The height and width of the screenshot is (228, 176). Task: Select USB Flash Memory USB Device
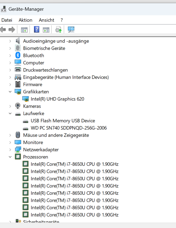pyautogui.click(x=63, y=121)
